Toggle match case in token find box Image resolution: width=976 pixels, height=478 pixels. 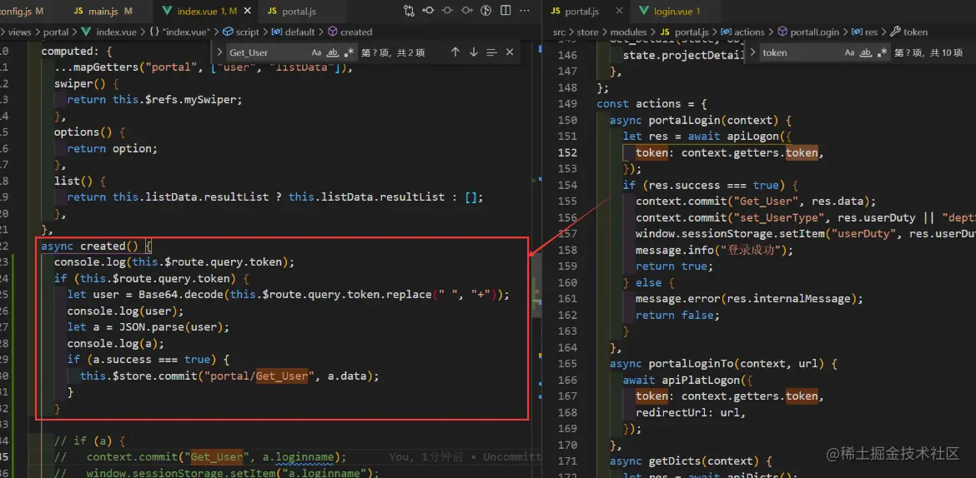850,52
